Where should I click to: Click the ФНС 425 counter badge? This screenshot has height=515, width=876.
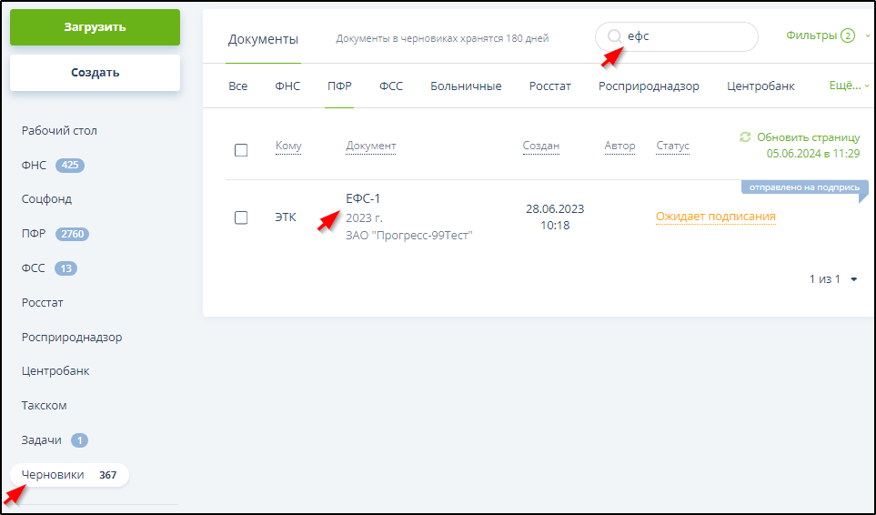tap(70, 166)
